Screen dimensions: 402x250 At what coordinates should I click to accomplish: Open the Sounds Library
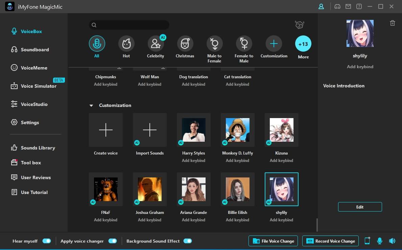coord(33,148)
